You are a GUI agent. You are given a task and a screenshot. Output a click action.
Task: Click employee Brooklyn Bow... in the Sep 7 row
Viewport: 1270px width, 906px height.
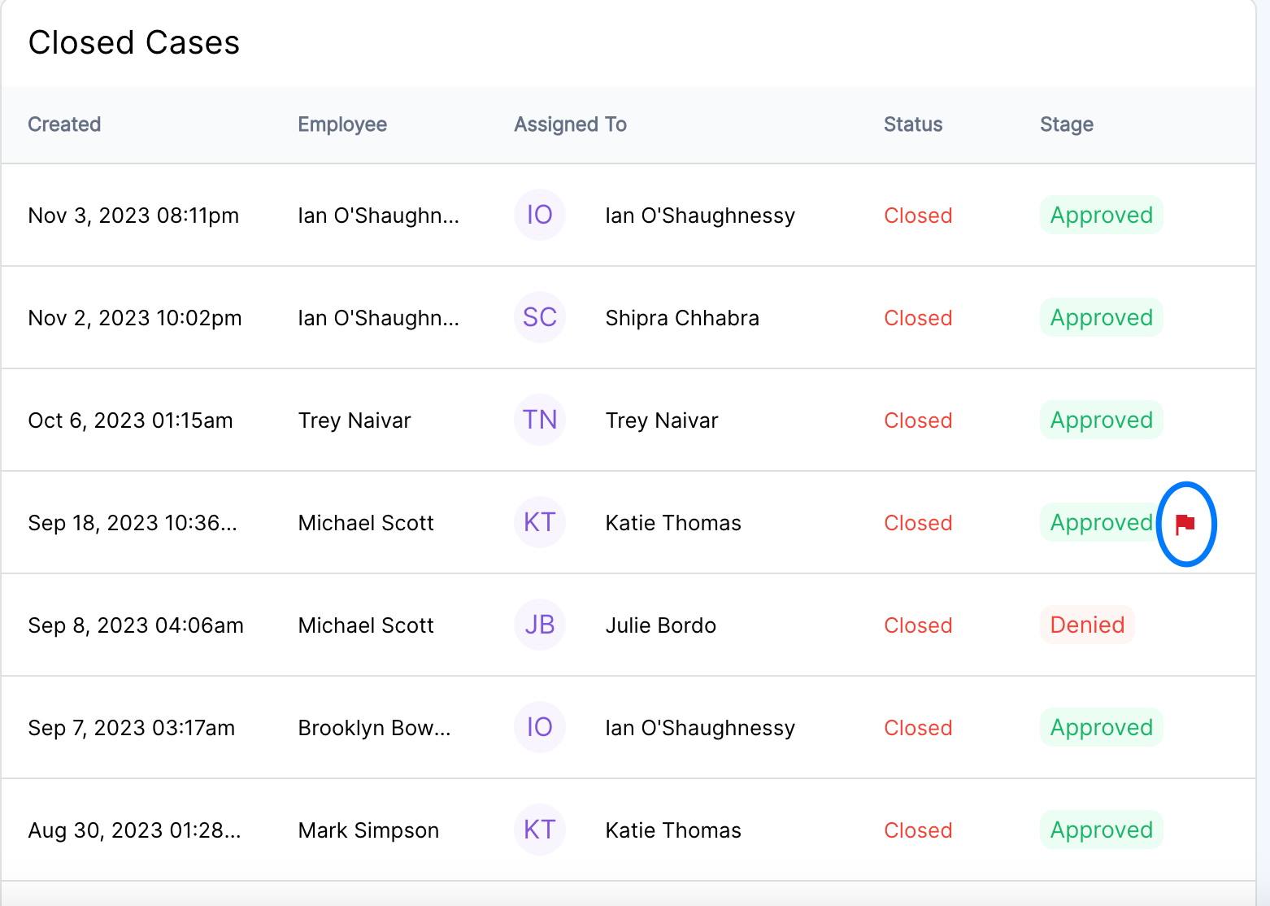coord(374,728)
